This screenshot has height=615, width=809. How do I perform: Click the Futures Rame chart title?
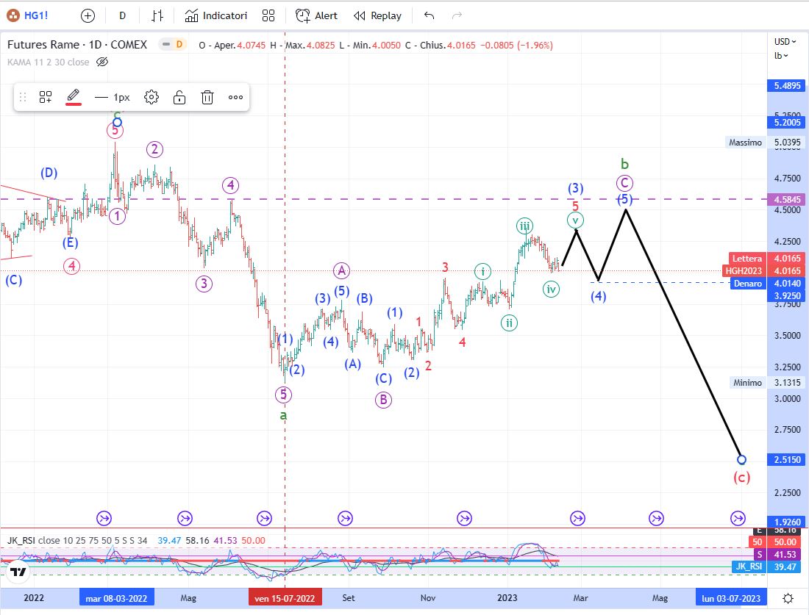coord(77,45)
